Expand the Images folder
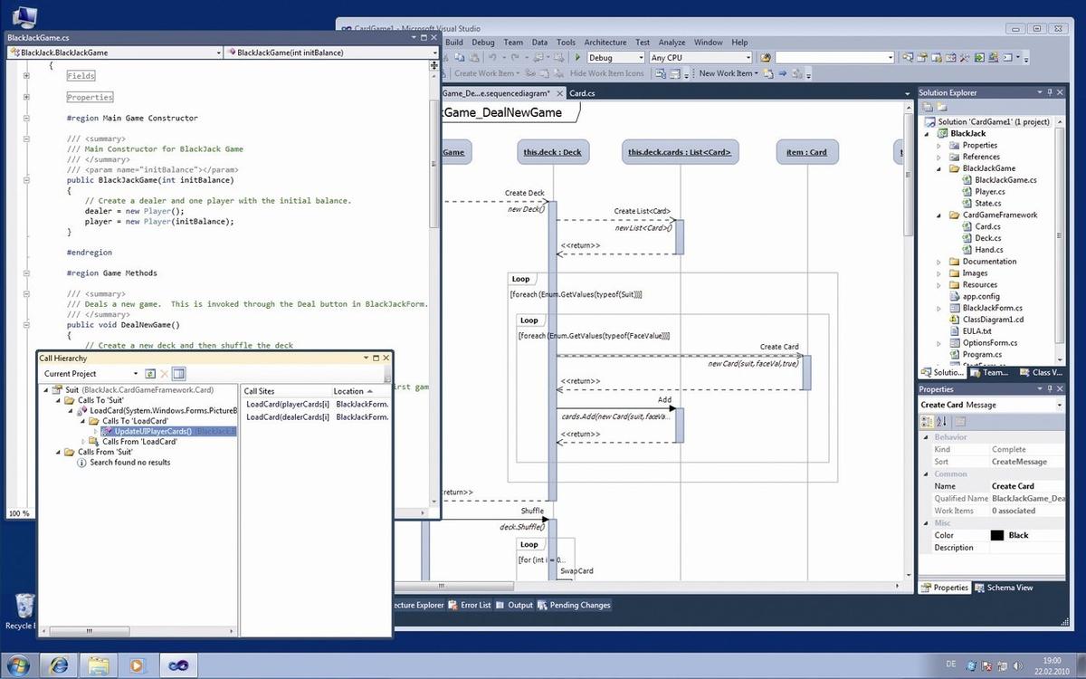Image resolution: width=1086 pixels, height=679 pixels. [938, 273]
